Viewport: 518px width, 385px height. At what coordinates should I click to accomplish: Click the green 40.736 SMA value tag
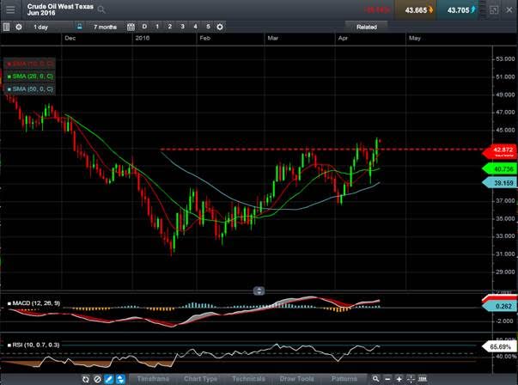pyautogui.click(x=500, y=169)
